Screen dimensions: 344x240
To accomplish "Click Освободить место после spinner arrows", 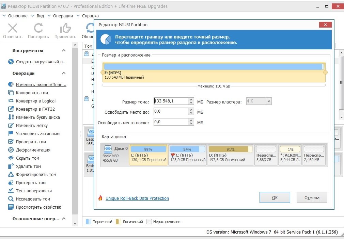I will [x=191, y=122].
